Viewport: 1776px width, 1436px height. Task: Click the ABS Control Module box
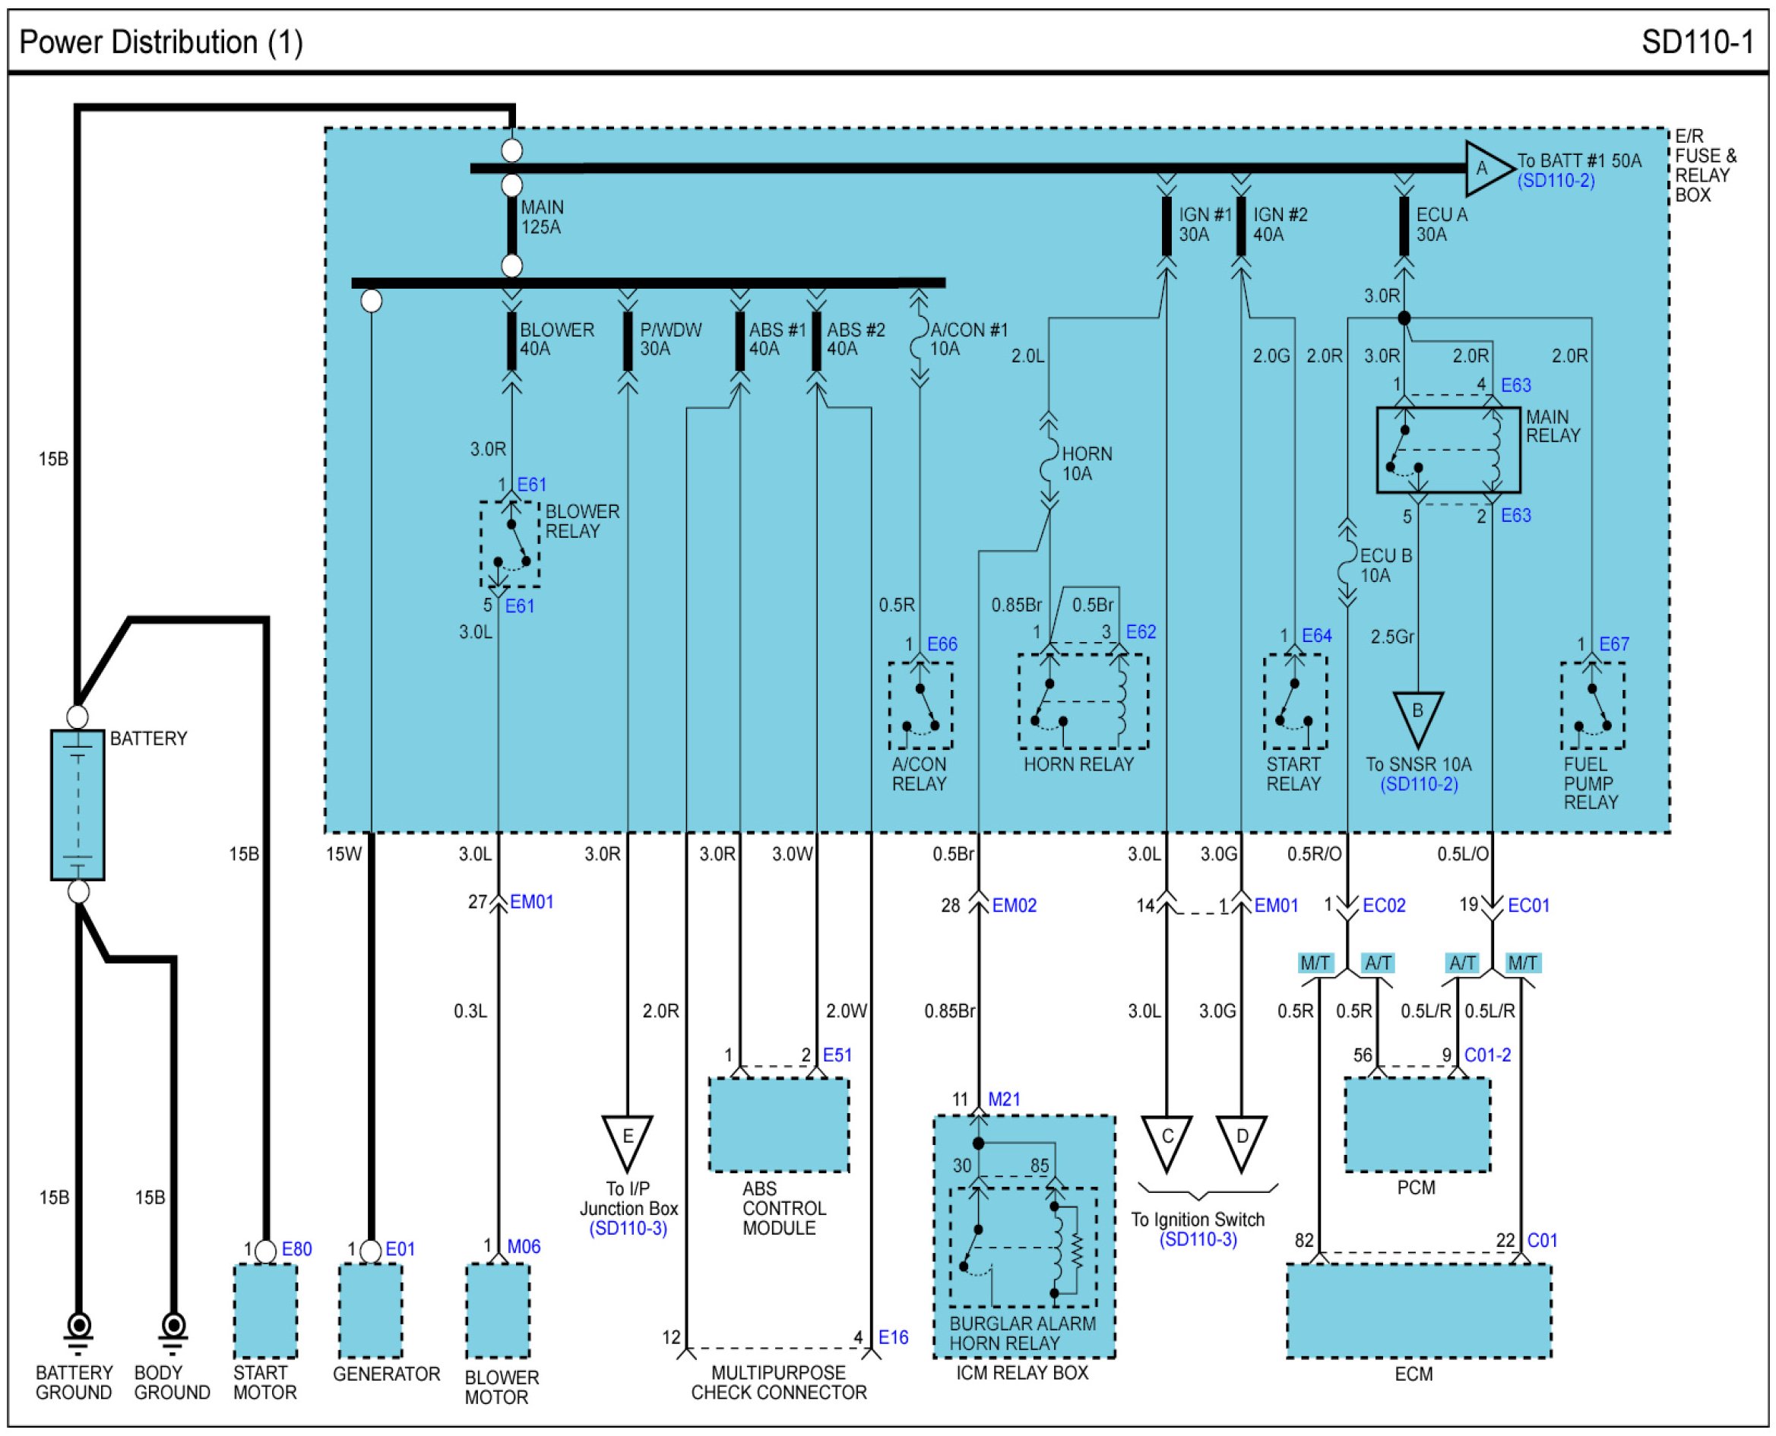(778, 1125)
